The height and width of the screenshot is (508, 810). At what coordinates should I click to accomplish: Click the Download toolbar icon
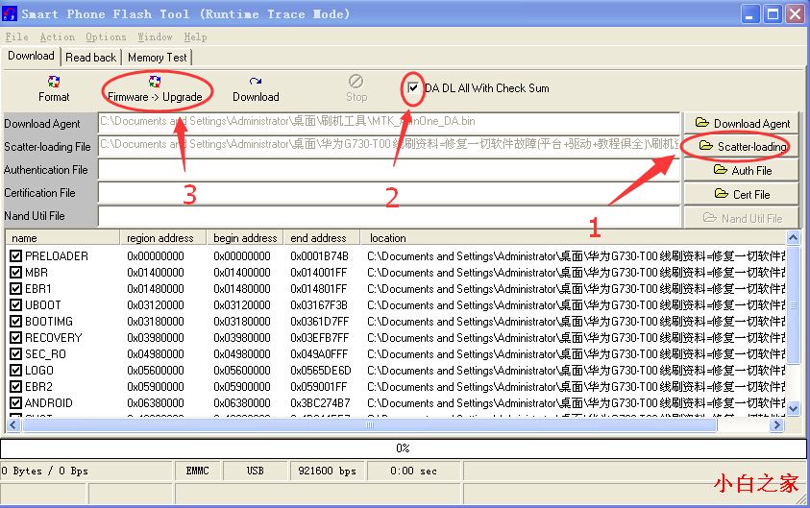[256, 88]
